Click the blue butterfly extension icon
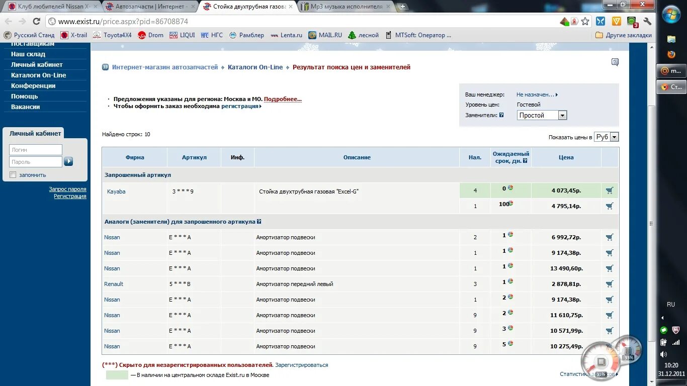The width and height of the screenshot is (687, 386). click(600, 21)
